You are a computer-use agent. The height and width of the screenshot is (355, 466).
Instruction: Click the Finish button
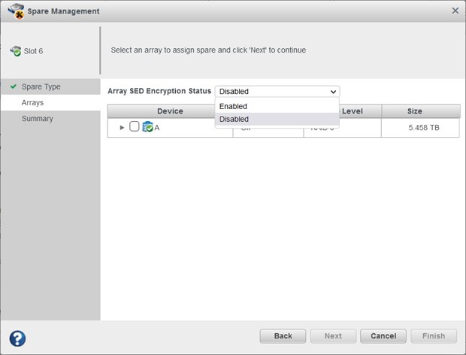[434, 336]
